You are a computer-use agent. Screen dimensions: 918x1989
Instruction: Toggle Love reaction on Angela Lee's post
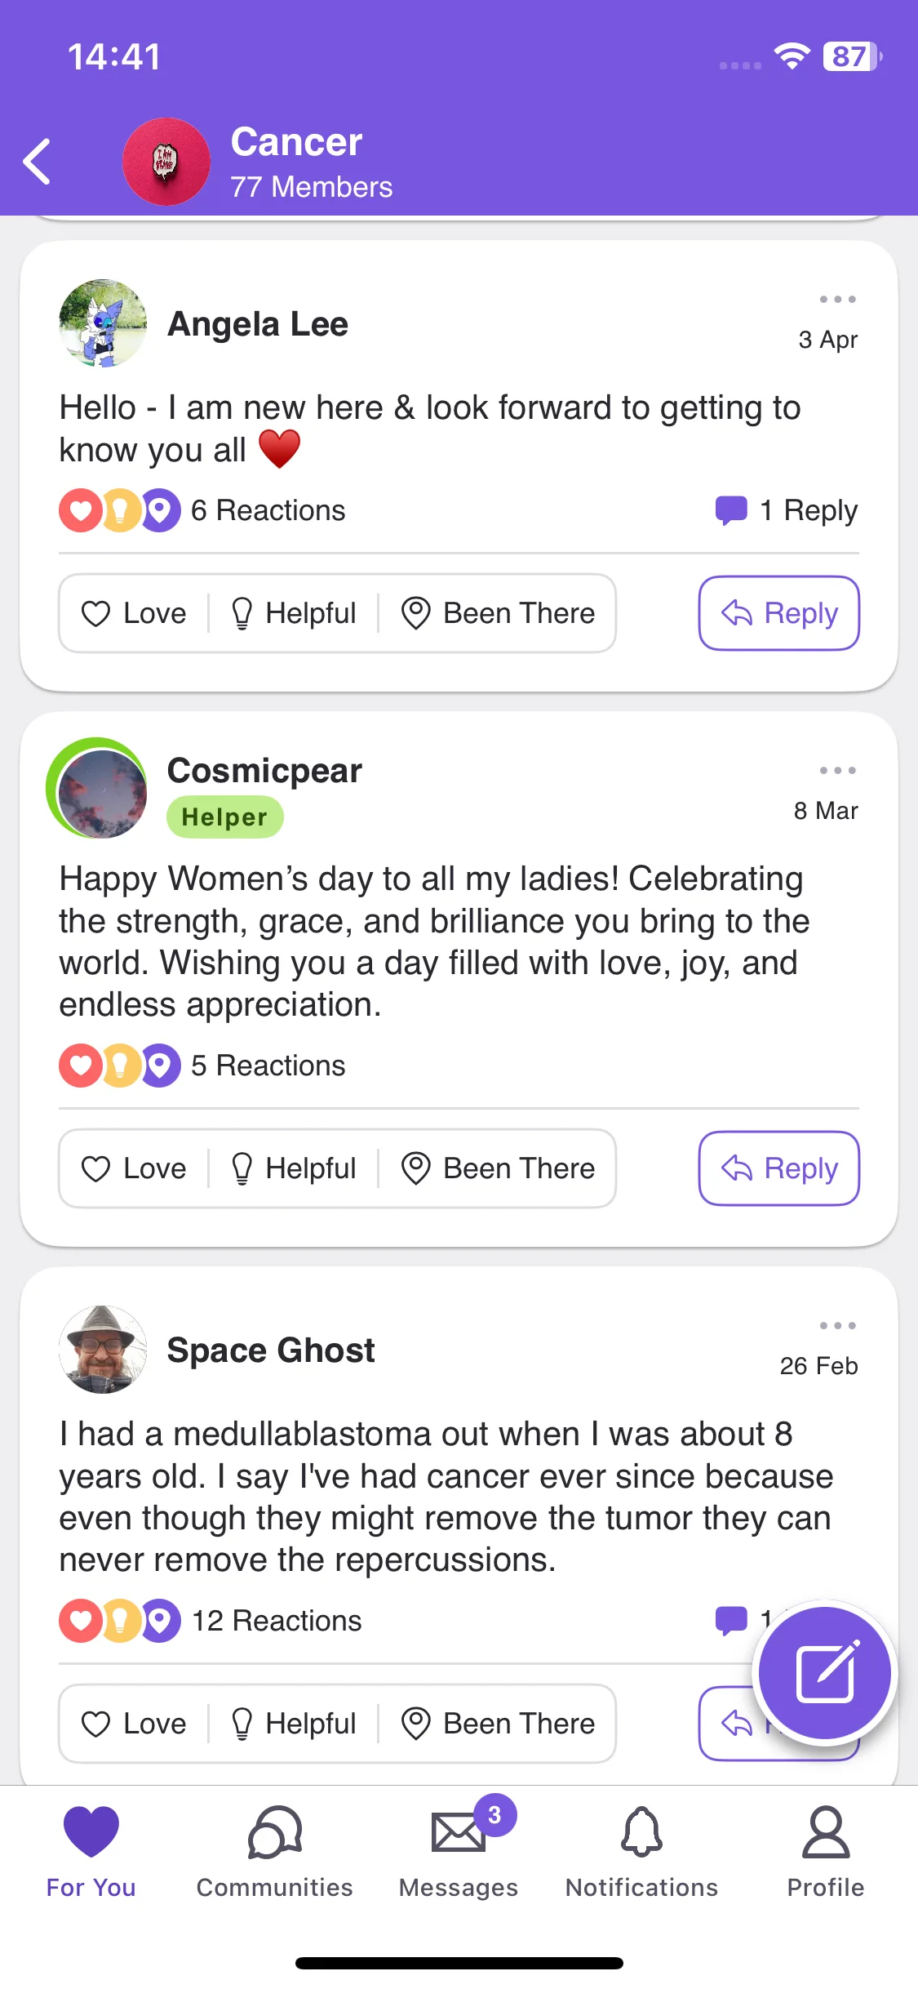click(x=134, y=613)
